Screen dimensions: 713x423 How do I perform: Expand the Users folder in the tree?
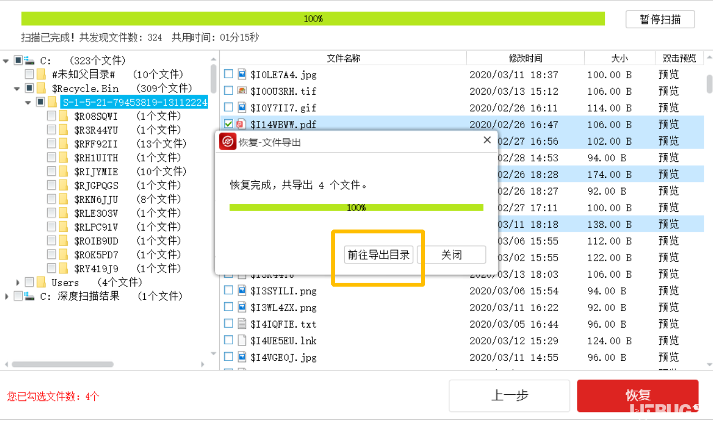[x=17, y=282]
